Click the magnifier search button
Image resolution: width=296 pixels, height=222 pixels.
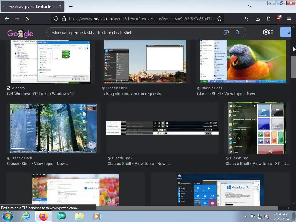click(x=238, y=32)
